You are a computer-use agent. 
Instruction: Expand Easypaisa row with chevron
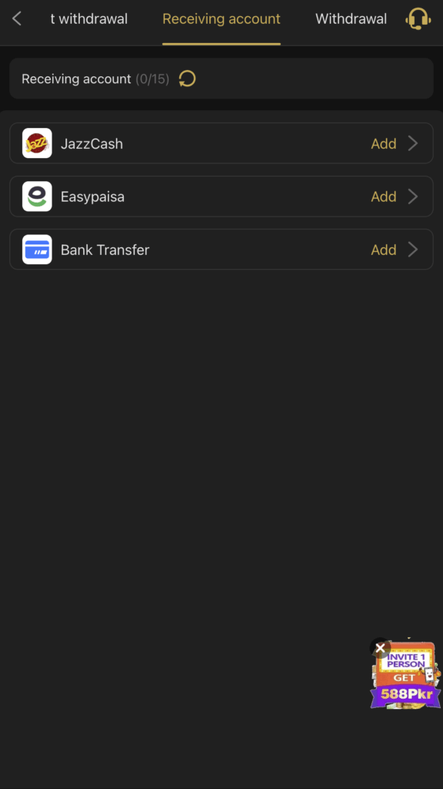pos(413,196)
